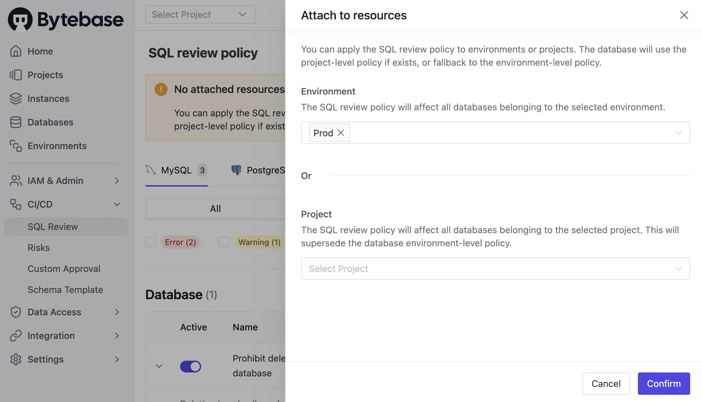Open the Select Project dropdown in the Attach to resources panel

point(495,269)
